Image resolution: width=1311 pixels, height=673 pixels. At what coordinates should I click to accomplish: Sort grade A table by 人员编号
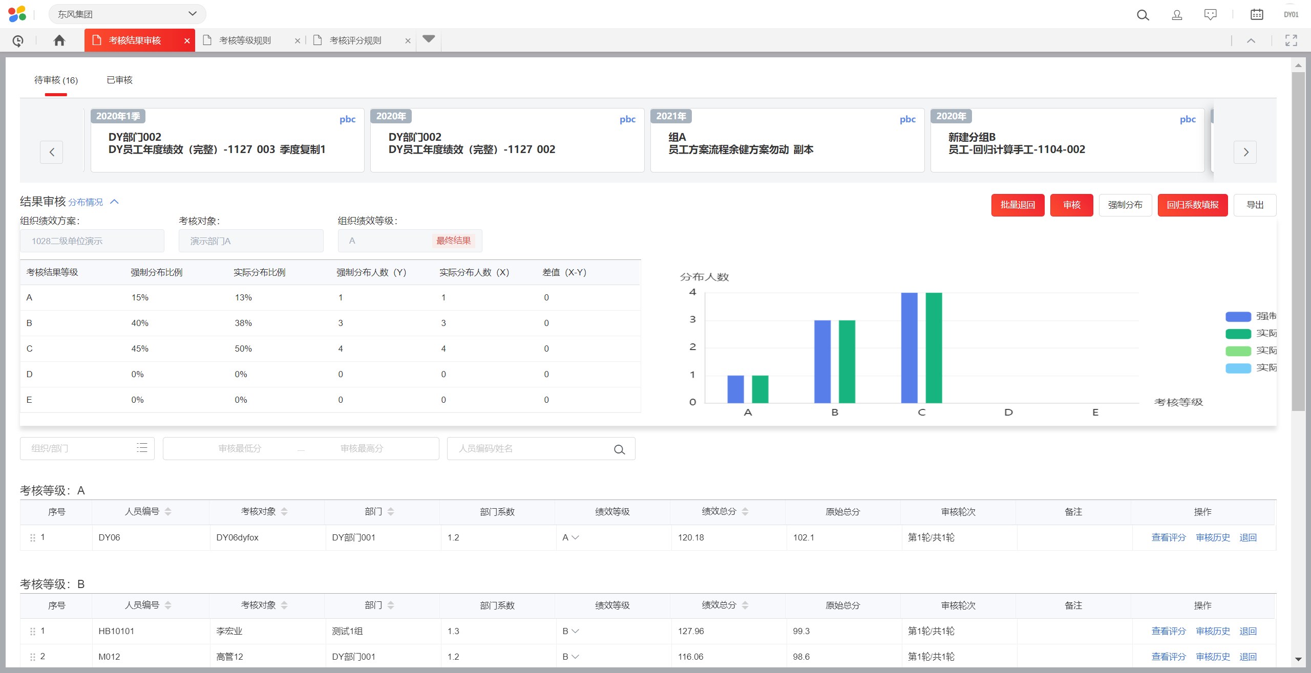click(x=168, y=512)
